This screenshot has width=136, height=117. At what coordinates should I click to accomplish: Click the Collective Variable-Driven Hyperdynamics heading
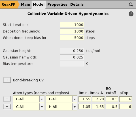click(x=68, y=14)
